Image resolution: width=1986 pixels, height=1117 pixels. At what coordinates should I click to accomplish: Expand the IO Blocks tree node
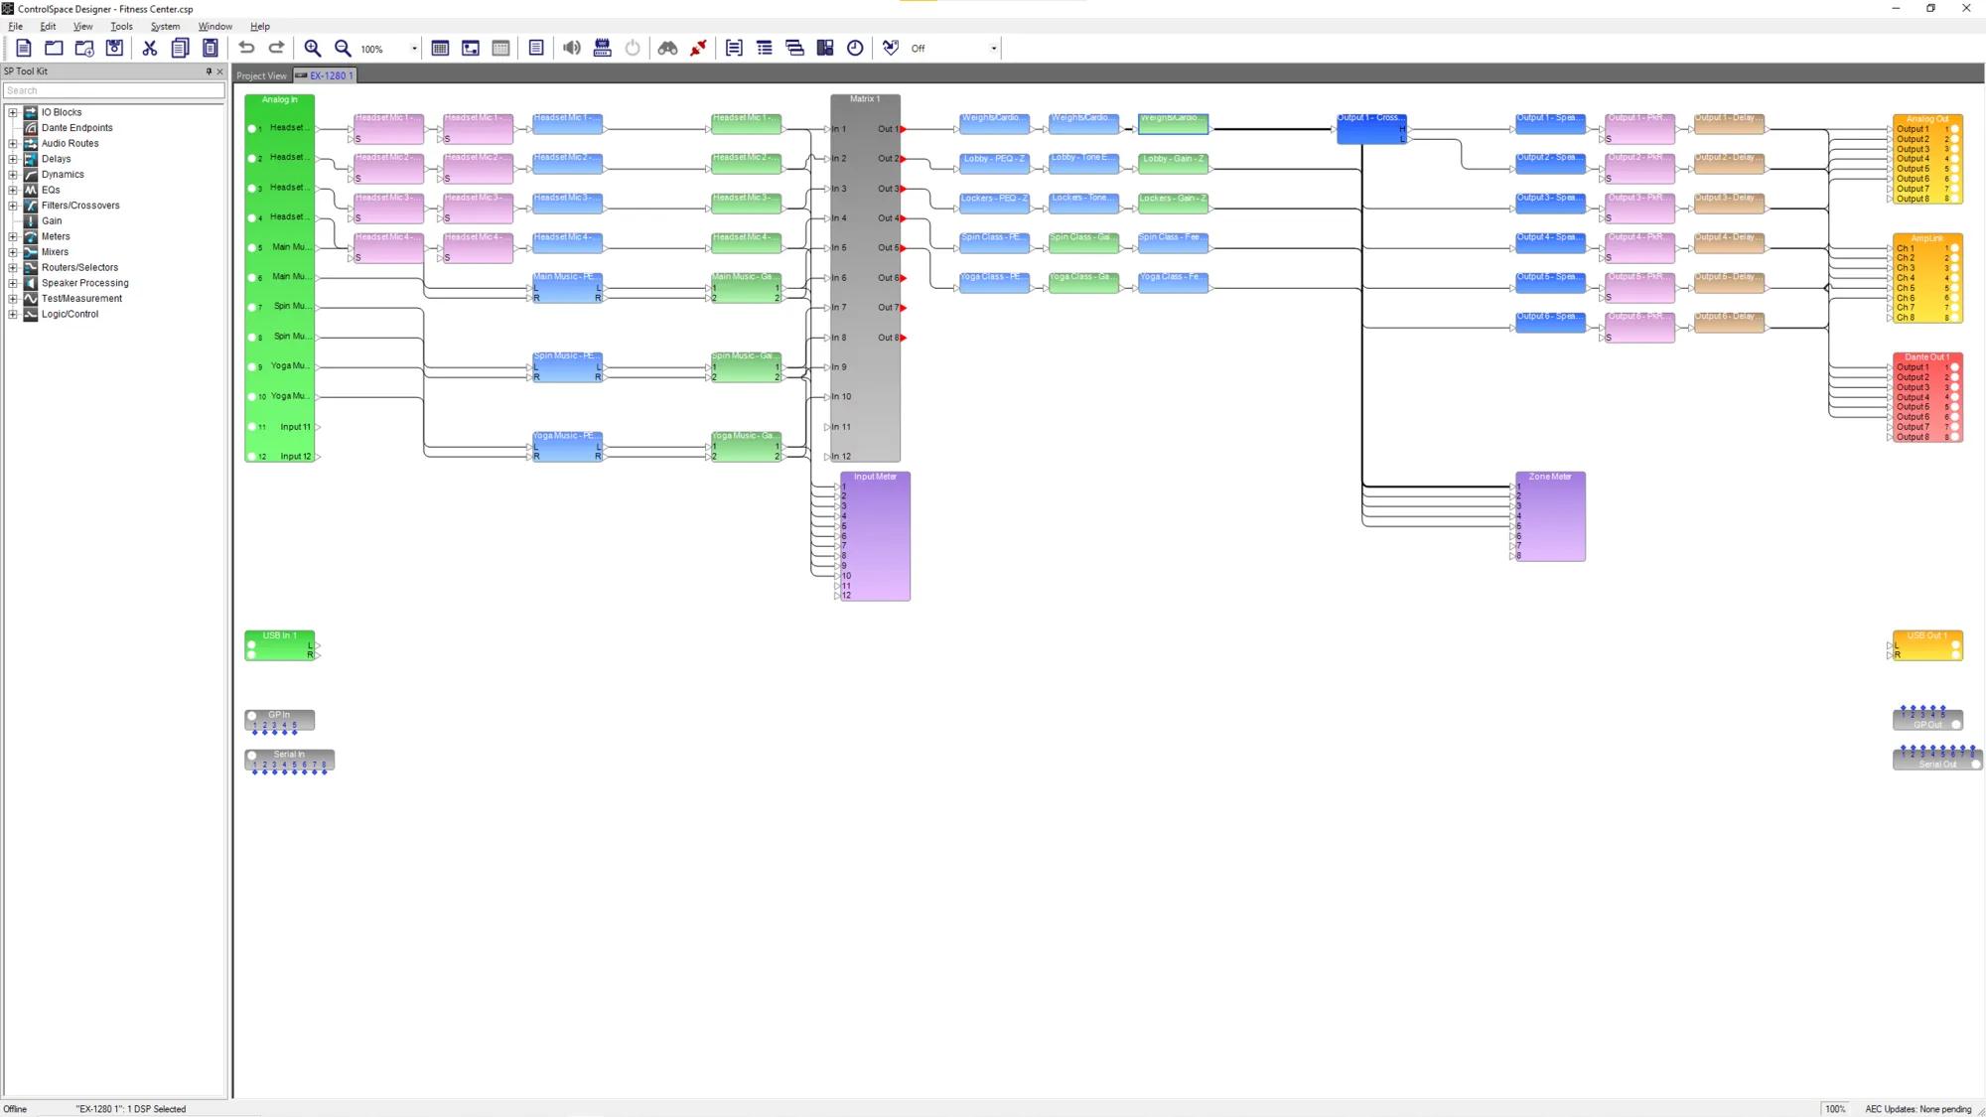pyautogui.click(x=13, y=112)
